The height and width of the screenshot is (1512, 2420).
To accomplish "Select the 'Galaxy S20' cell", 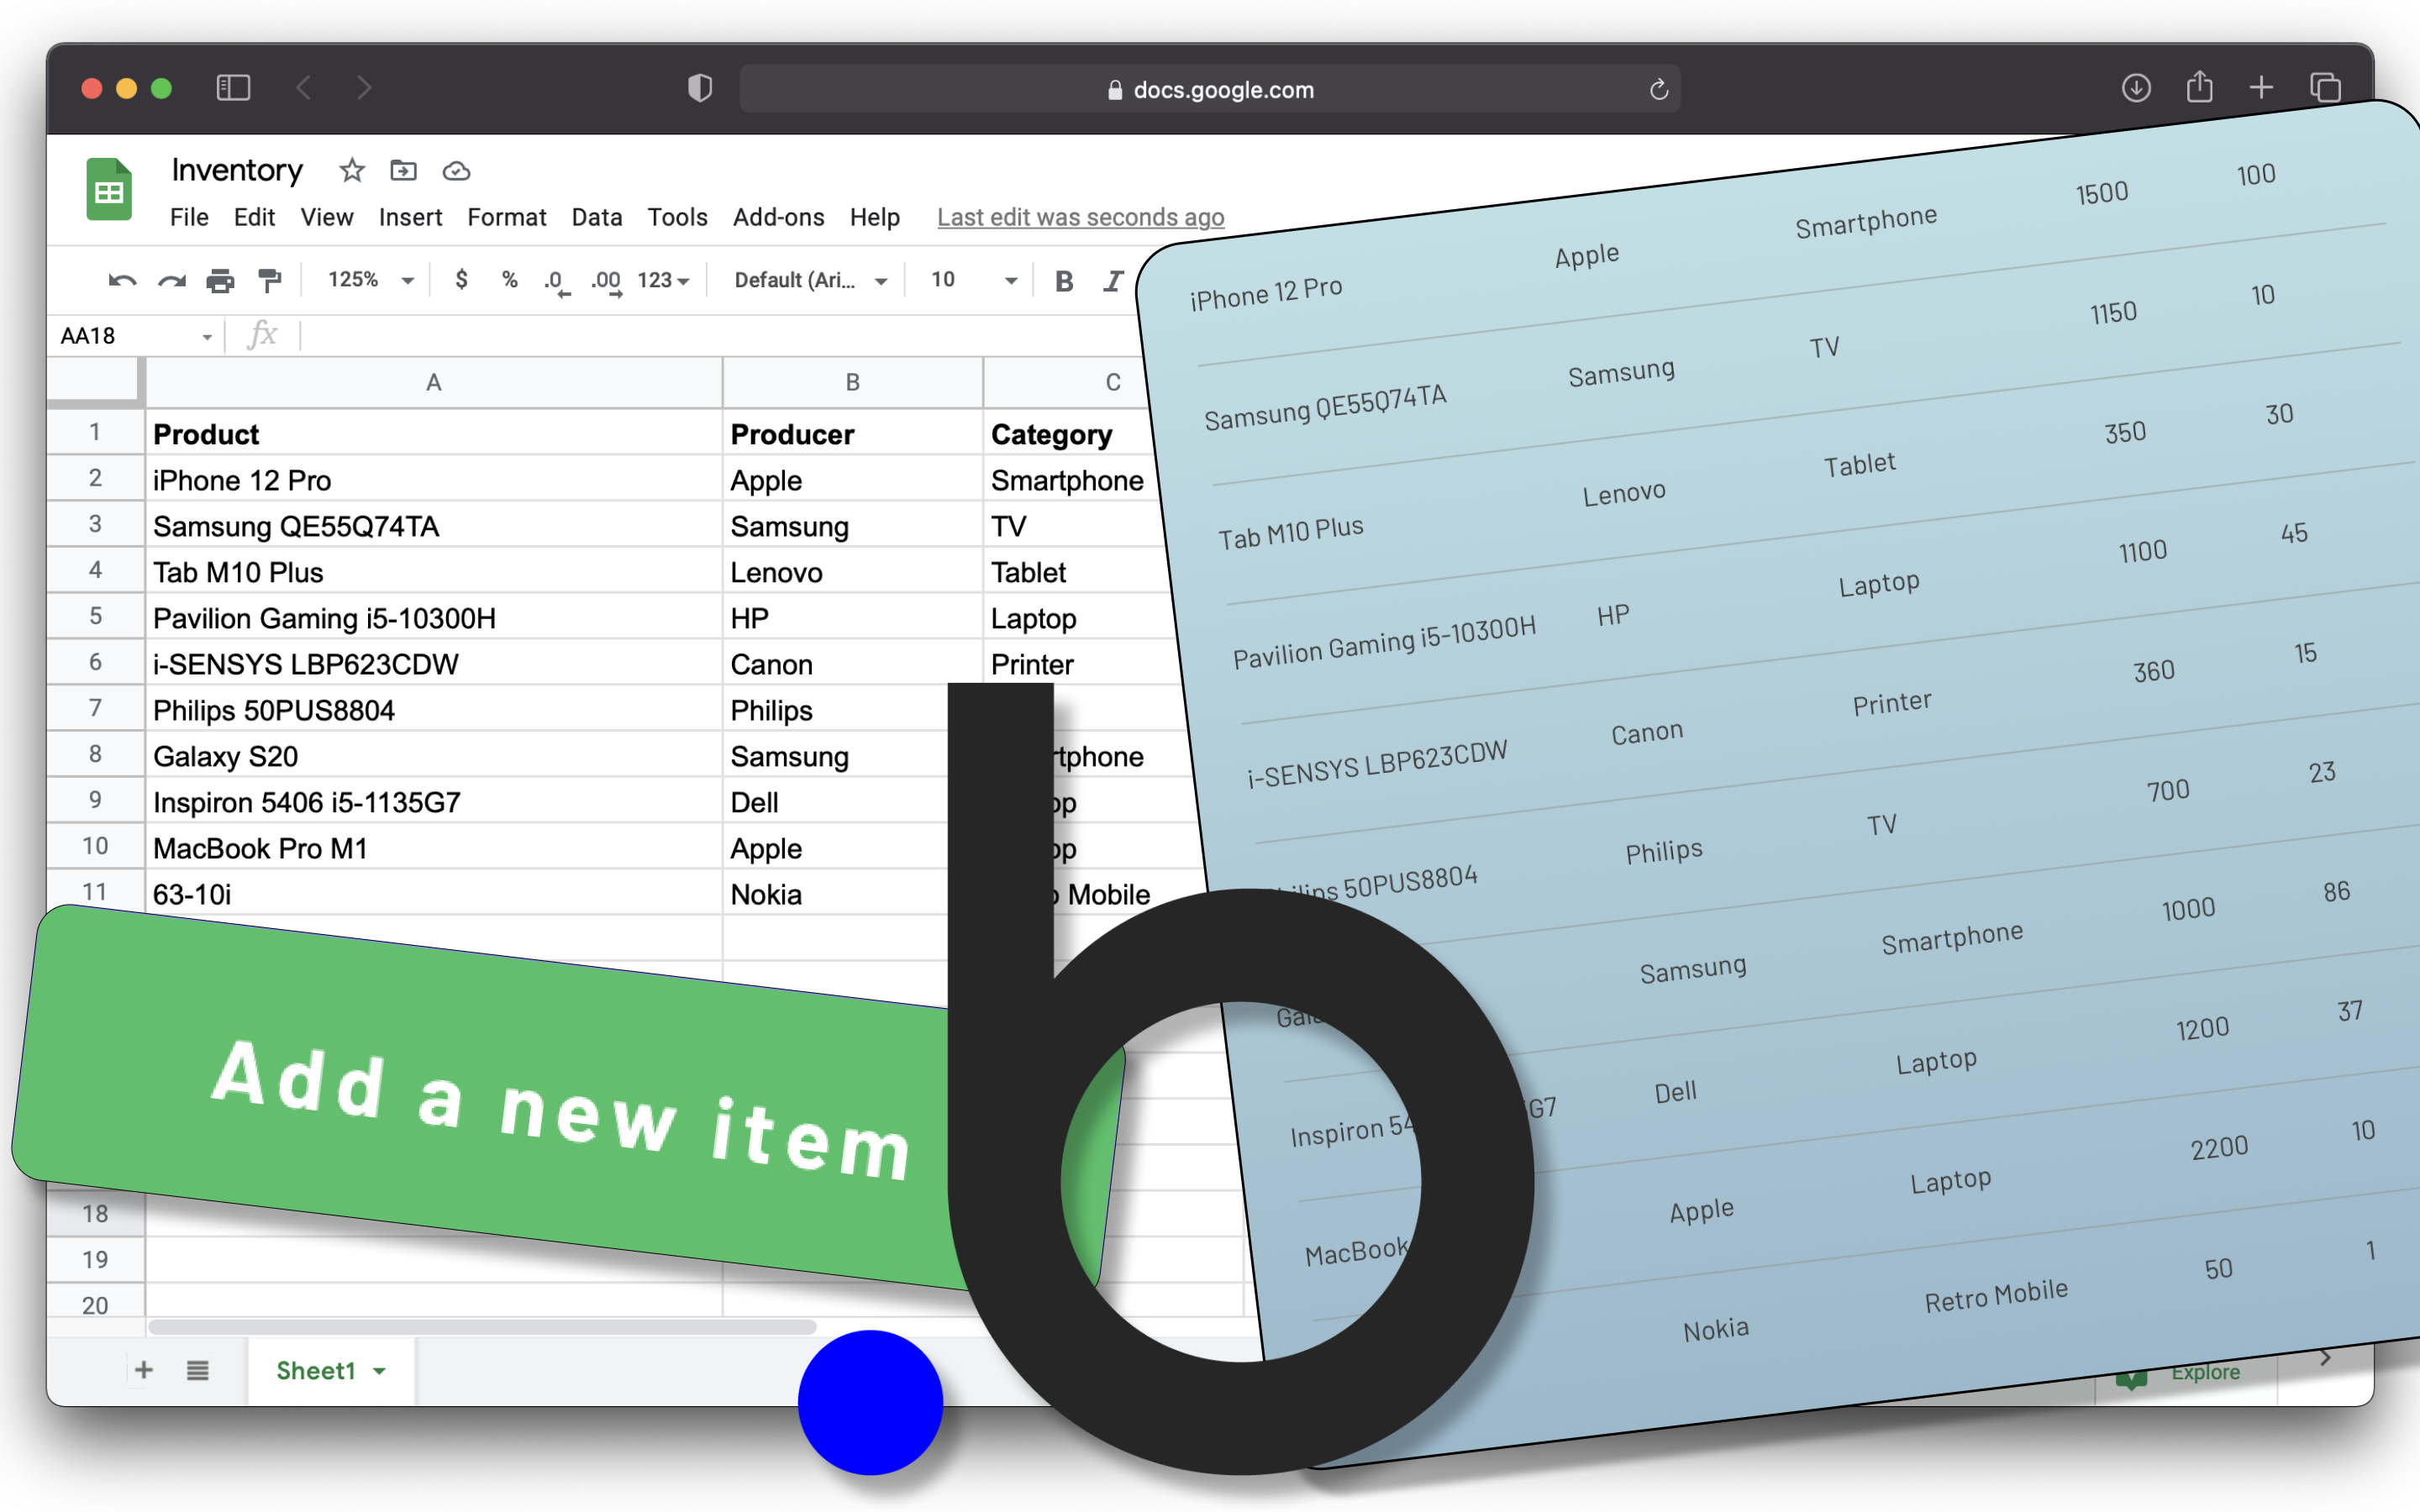I will click(433, 756).
